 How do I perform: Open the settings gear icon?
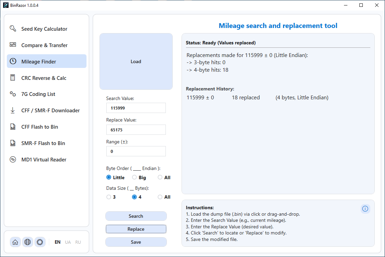40,242
